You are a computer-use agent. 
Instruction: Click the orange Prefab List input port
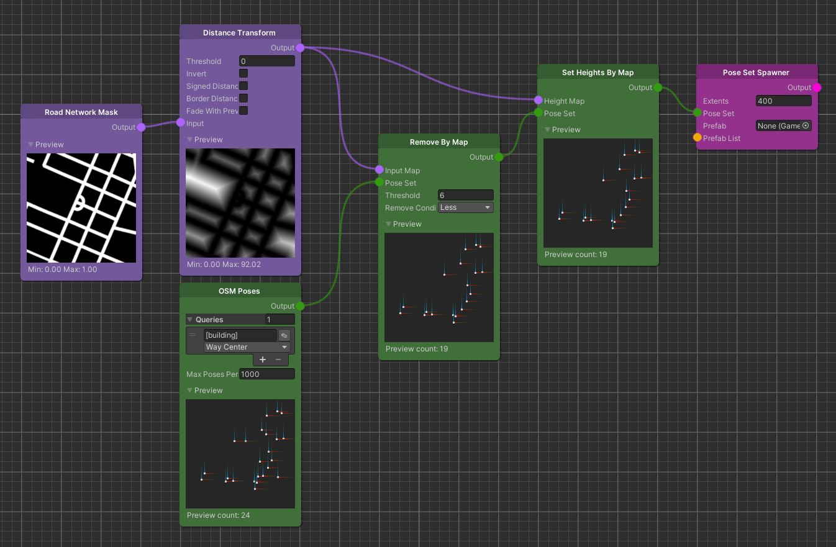[697, 138]
